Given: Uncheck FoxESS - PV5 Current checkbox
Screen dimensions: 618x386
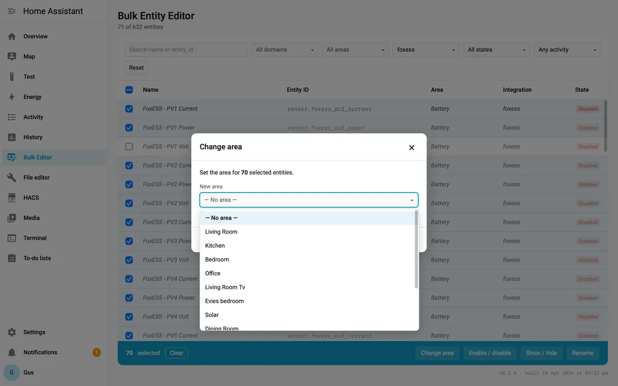Looking at the screenshot, I should coord(129,336).
